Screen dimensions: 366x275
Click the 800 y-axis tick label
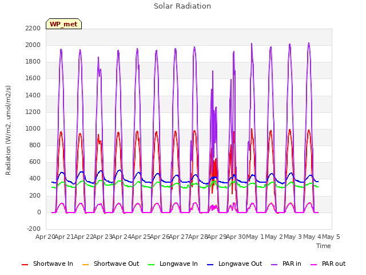35,145
